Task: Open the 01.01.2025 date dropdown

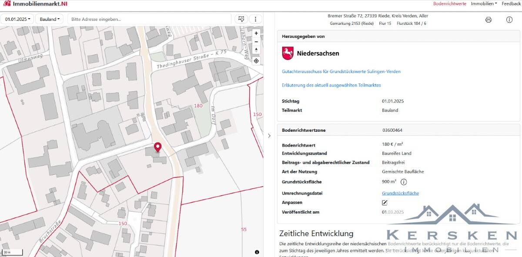Action: point(17,19)
